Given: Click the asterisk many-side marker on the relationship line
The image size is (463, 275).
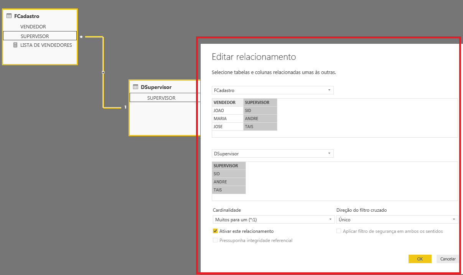Looking at the screenshot, I should coord(81,37).
